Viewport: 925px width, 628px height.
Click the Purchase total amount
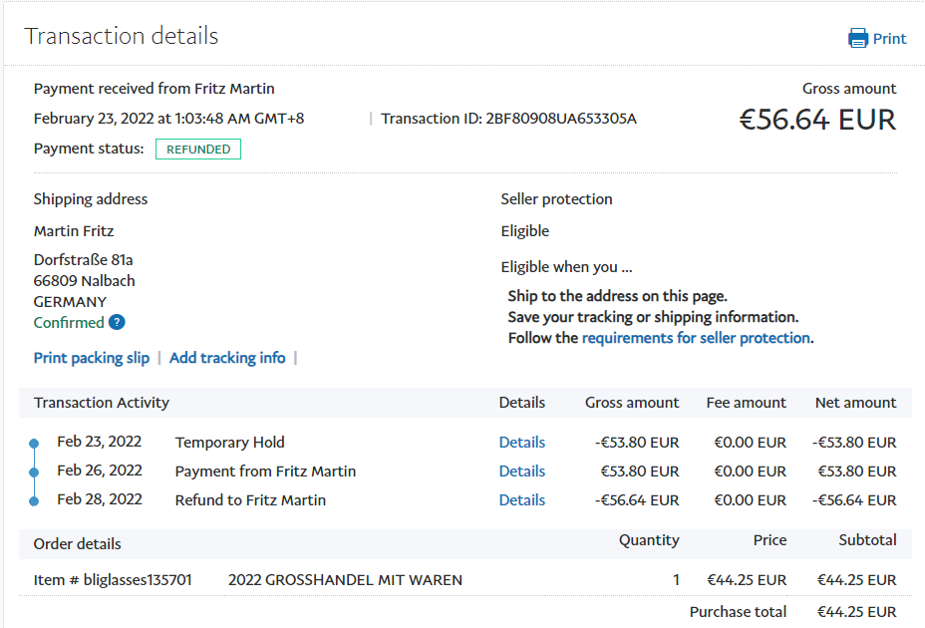(856, 612)
